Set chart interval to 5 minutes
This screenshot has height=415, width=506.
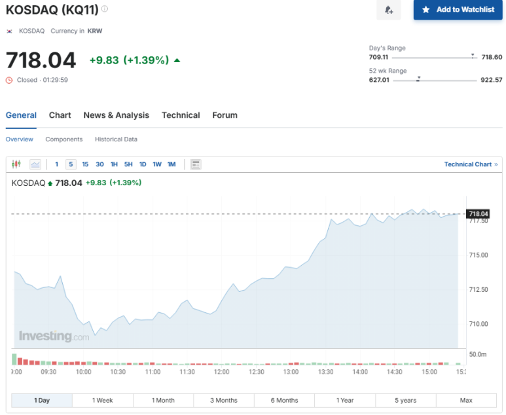71,164
